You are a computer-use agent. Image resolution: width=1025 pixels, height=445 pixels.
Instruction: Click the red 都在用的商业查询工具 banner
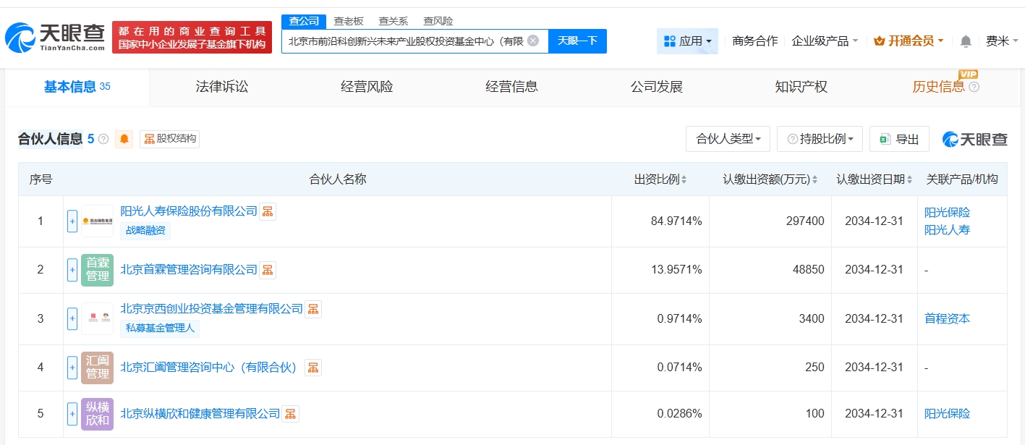point(192,37)
